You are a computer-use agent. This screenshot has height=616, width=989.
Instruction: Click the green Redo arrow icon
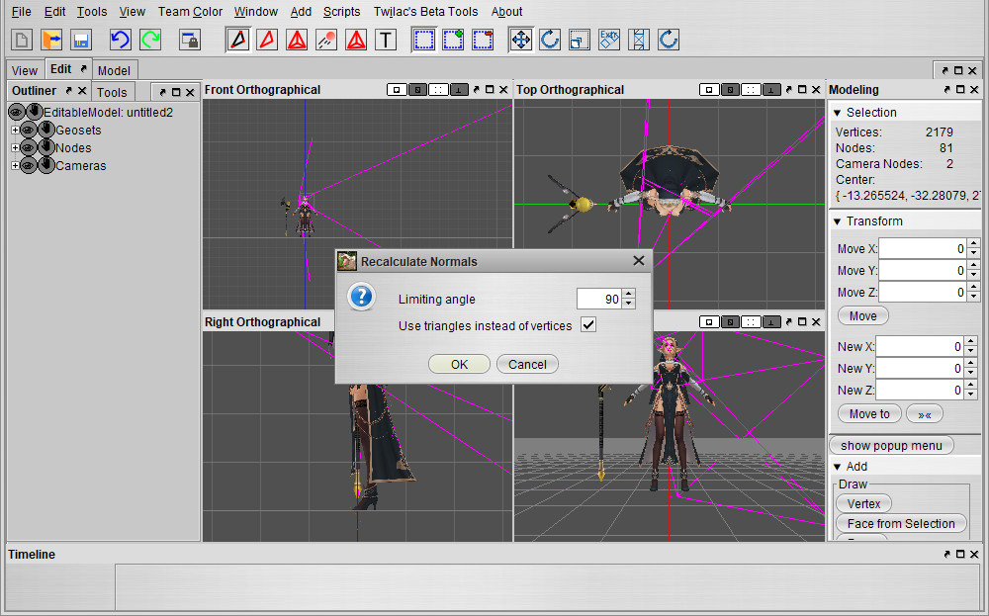pyautogui.click(x=150, y=40)
